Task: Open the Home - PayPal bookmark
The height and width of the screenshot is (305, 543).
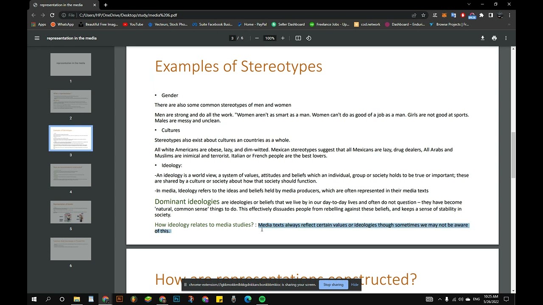Action: (x=252, y=25)
